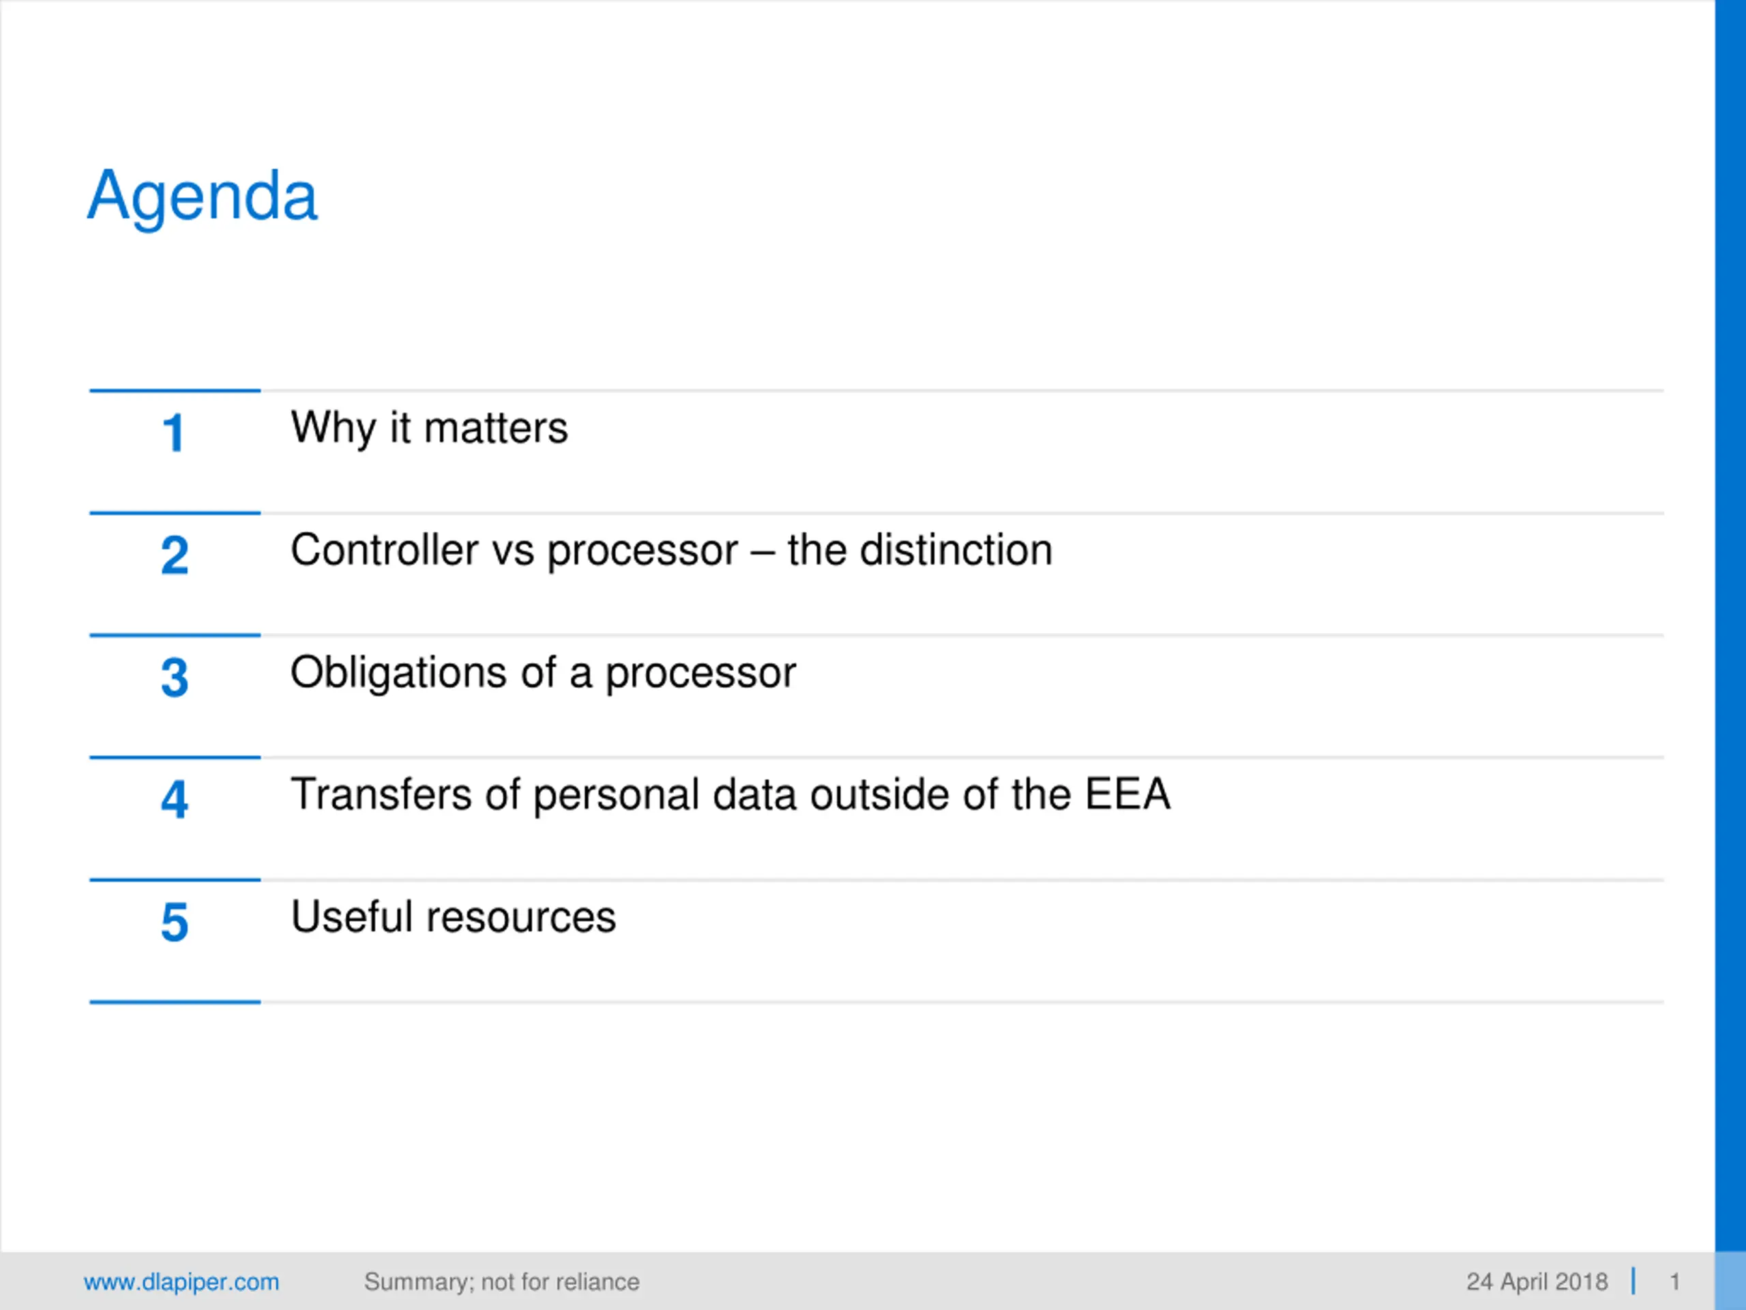Click the light blue footer corner block

[1730, 1281]
